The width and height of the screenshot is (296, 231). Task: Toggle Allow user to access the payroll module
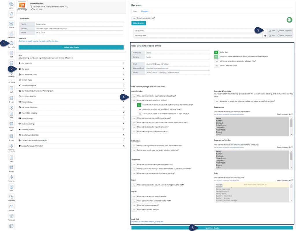pyautogui.click(x=134, y=196)
